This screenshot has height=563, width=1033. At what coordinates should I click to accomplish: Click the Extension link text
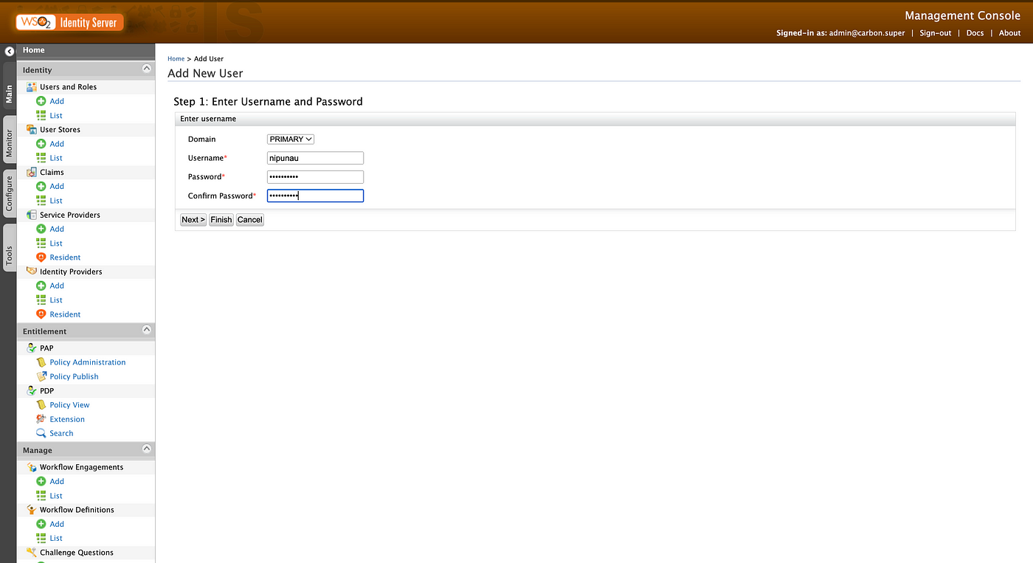point(67,419)
